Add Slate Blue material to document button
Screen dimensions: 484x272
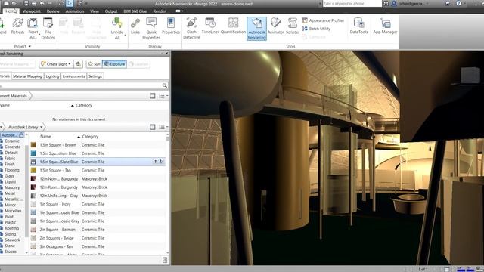155,162
